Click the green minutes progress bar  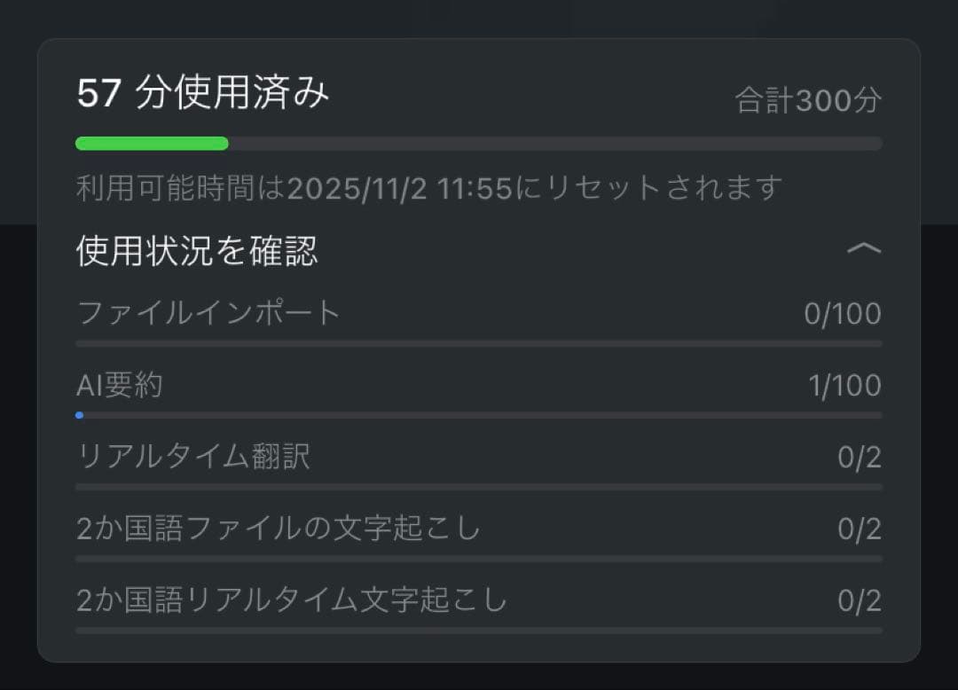pyautogui.click(x=151, y=143)
